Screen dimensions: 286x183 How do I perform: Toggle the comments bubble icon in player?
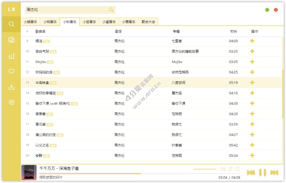237,169
